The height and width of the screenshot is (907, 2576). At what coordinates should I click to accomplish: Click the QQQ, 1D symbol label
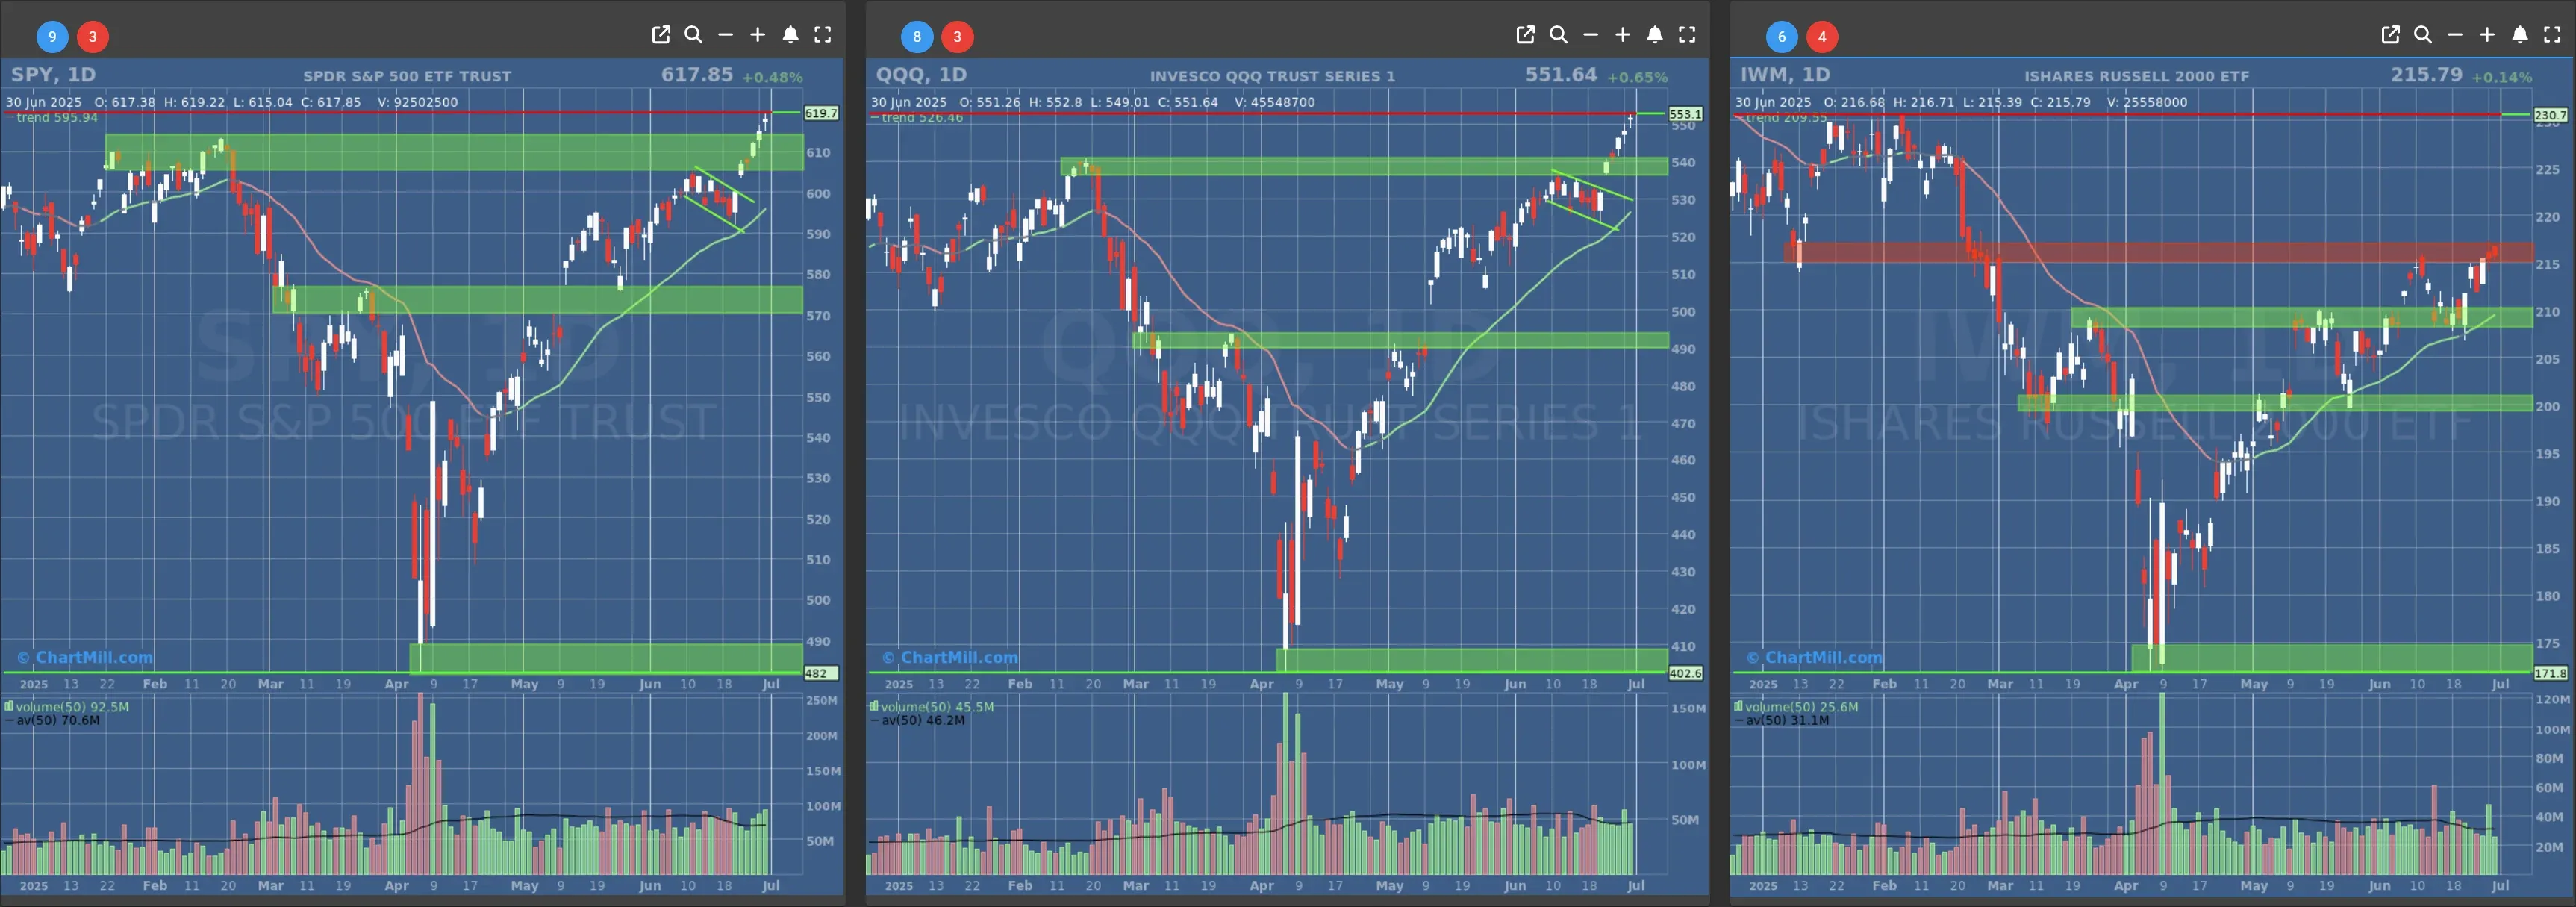click(x=921, y=75)
